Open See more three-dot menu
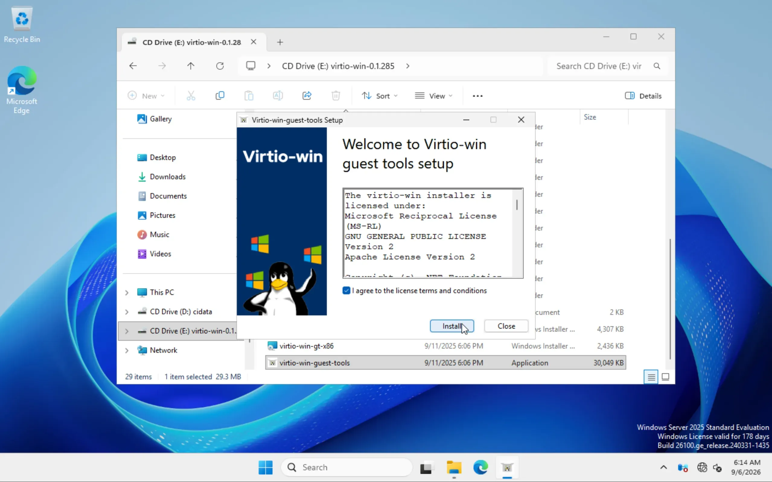Screen dimensions: 772x482 pos(478,95)
